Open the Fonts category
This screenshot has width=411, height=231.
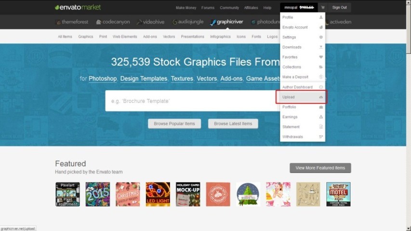pyautogui.click(x=256, y=37)
